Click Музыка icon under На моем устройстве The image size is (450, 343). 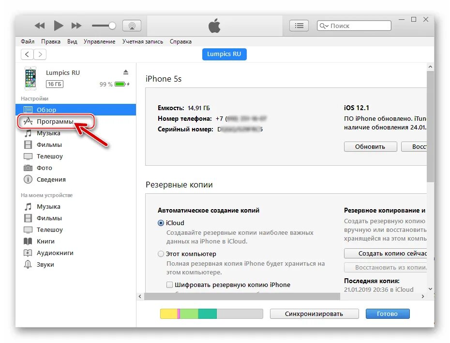[x=28, y=207]
